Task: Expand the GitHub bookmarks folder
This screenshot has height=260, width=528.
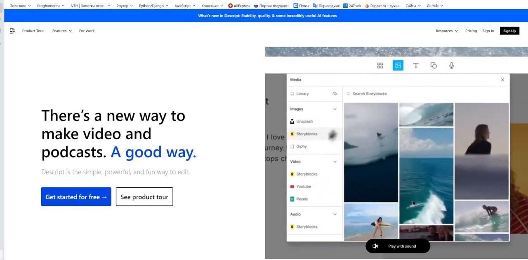Action: (x=435, y=6)
